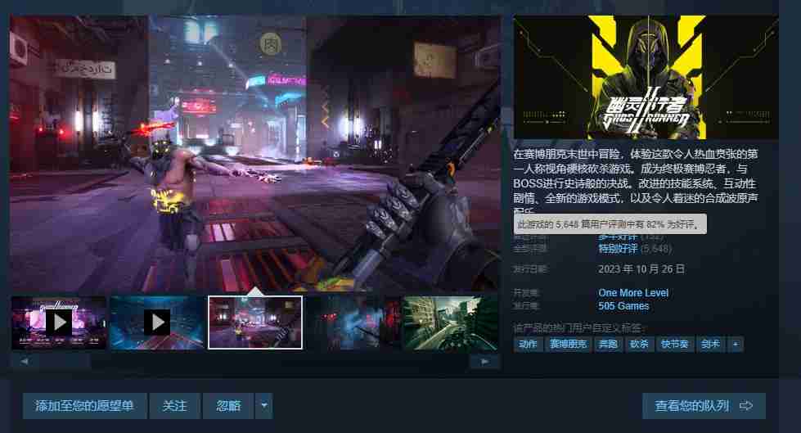Click the arrow icon on 查看您的队列
801x433 pixels.
click(746, 406)
